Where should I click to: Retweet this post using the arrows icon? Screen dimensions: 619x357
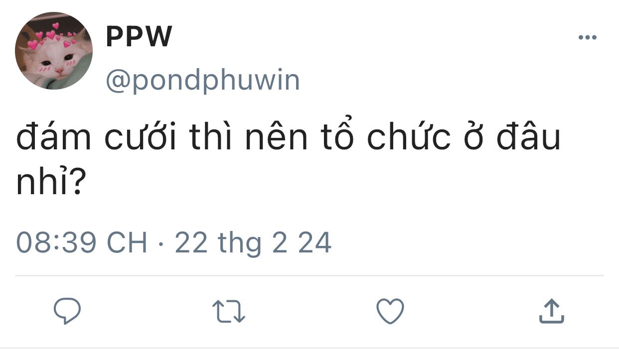coord(229,312)
